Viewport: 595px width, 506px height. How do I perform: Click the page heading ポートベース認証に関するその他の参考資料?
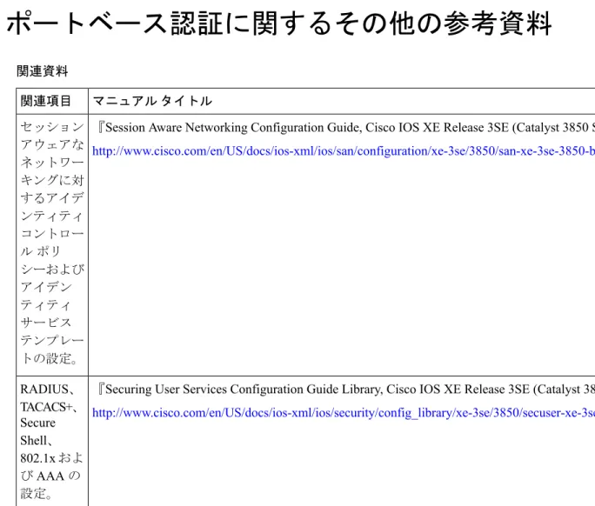click(x=279, y=23)
